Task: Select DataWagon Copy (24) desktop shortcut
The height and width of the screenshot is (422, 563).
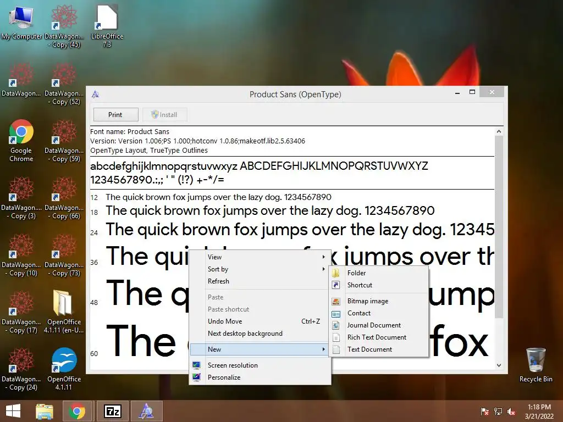Action: click(21, 369)
